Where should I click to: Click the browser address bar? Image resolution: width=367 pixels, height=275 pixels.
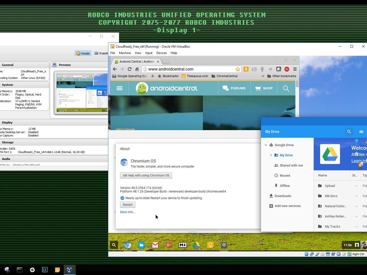coord(189,69)
